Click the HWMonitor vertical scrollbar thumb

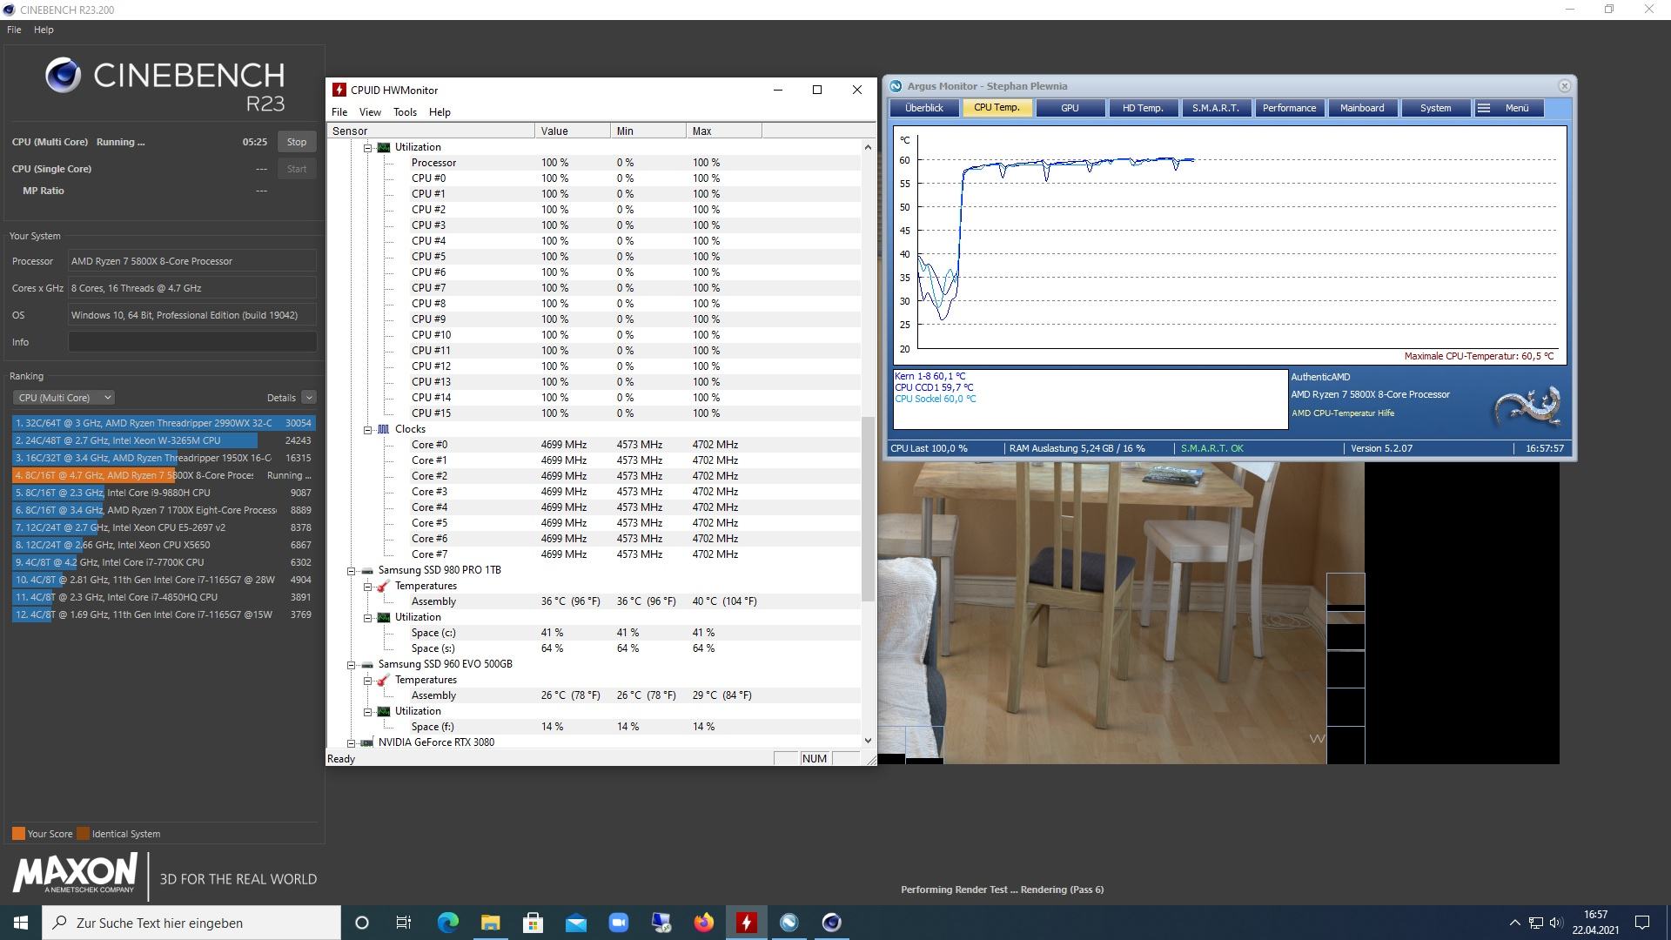[868, 508]
